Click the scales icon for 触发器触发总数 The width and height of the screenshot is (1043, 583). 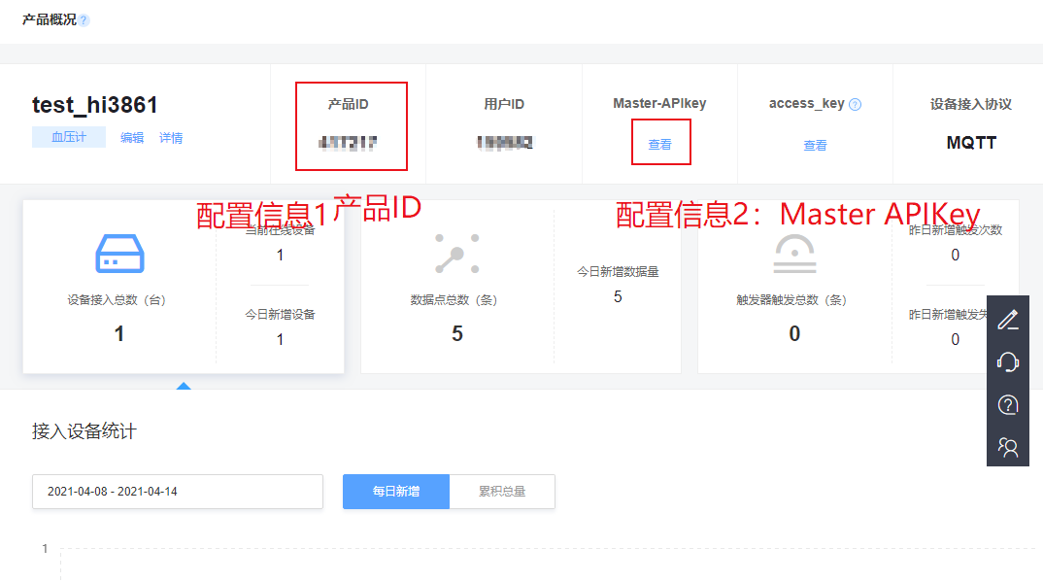794,253
